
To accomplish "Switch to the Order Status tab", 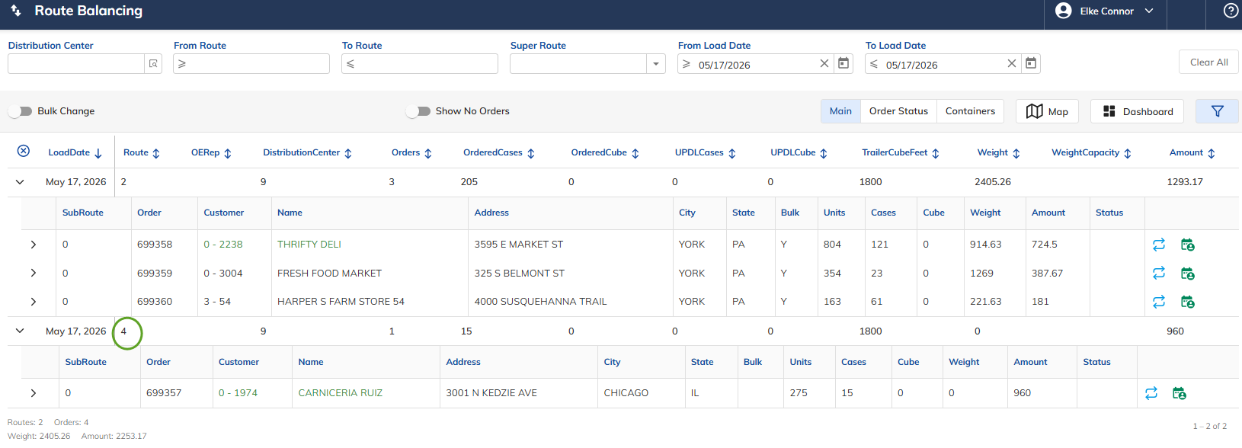I will click(x=898, y=111).
